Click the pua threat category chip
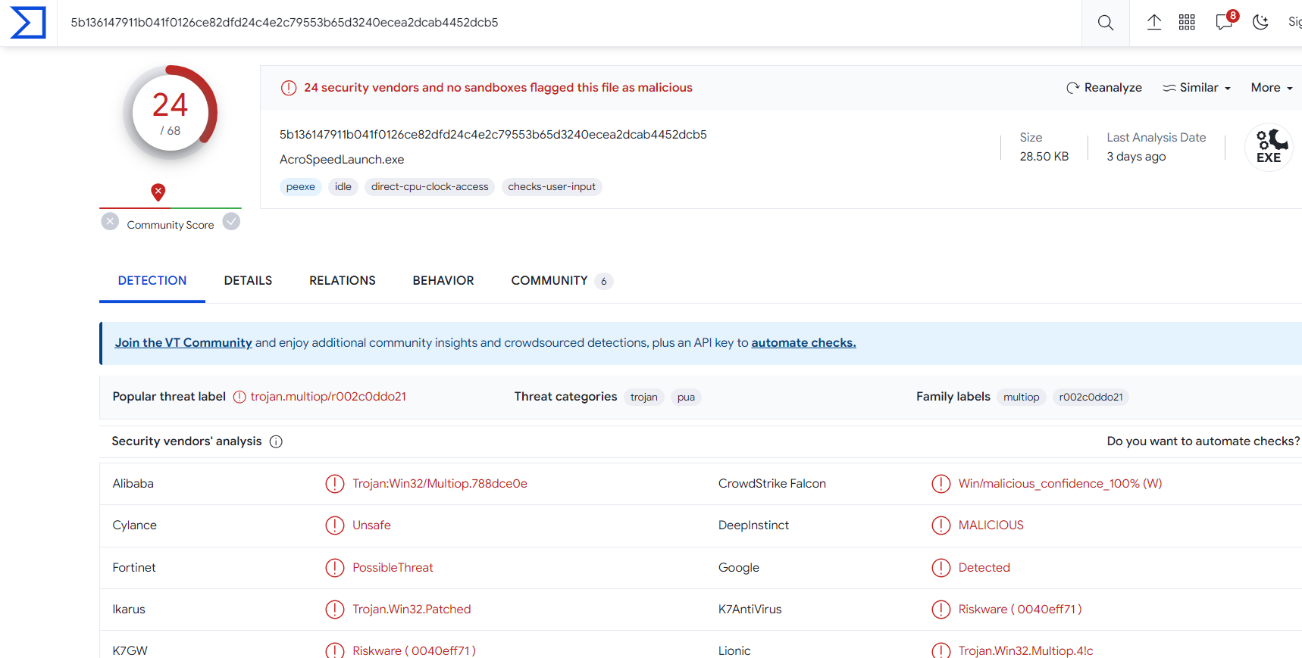This screenshot has height=658, width=1302. pos(686,398)
